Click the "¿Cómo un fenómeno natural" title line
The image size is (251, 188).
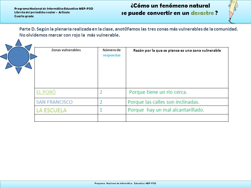[x=170, y=5]
